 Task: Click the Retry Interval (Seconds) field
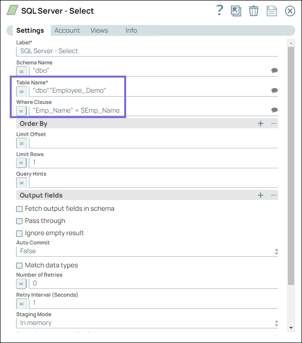click(153, 303)
